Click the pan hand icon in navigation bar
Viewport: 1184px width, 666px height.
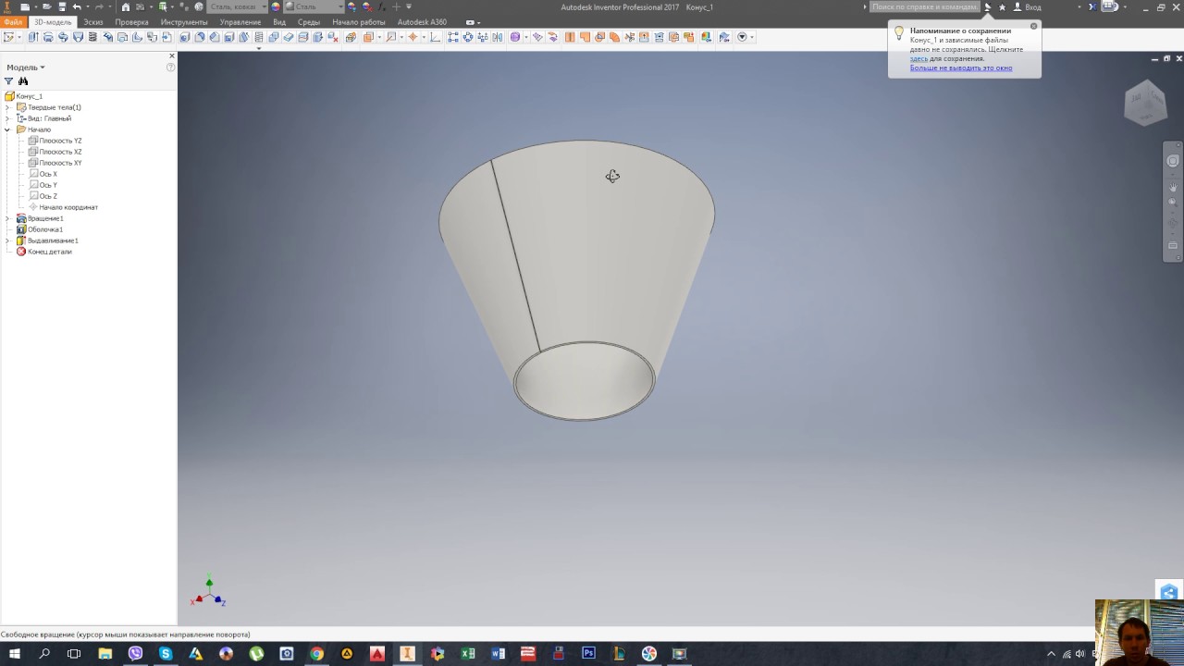click(x=1173, y=188)
